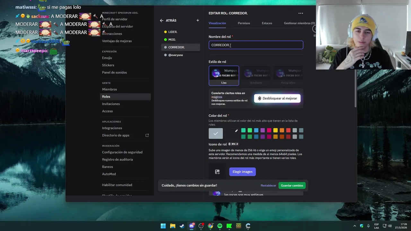Pick the light purple role color
411x231 pixels.
(x=263, y=130)
